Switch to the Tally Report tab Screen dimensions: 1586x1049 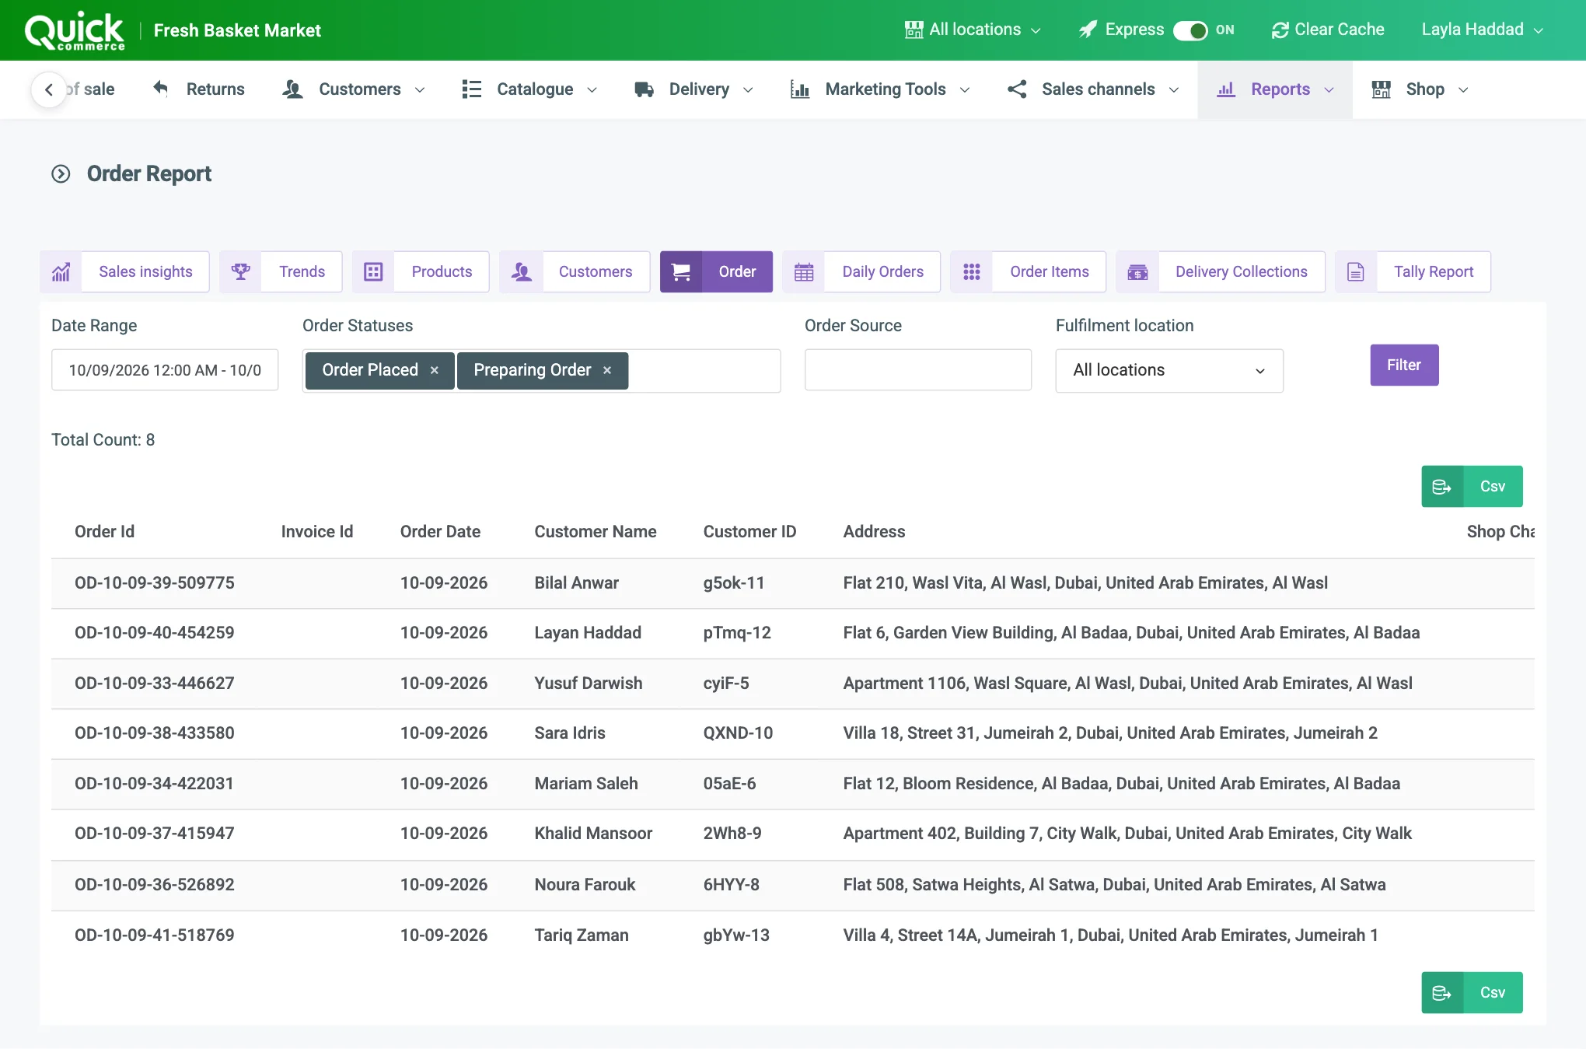pos(1413,271)
